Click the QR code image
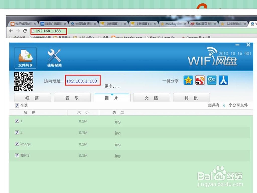This screenshot has height=193, width=257. click(24, 81)
